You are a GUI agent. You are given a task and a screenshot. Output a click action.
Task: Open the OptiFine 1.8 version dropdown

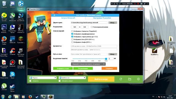[72, 78]
